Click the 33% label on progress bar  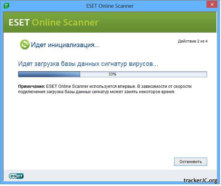(x=112, y=74)
